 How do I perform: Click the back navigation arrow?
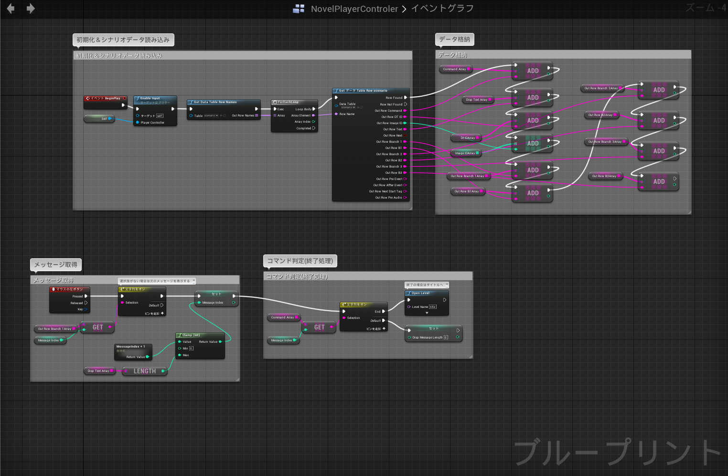click(x=11, y=9)
